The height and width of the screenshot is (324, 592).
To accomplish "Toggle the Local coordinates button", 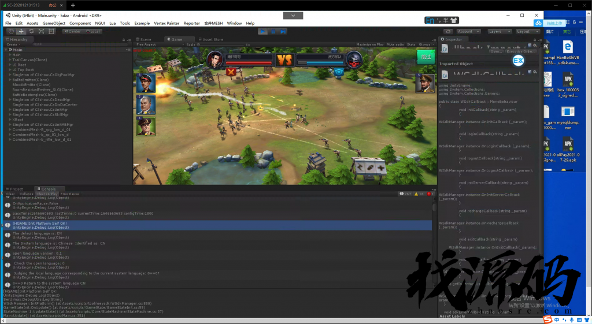I will tap(93, 31).
